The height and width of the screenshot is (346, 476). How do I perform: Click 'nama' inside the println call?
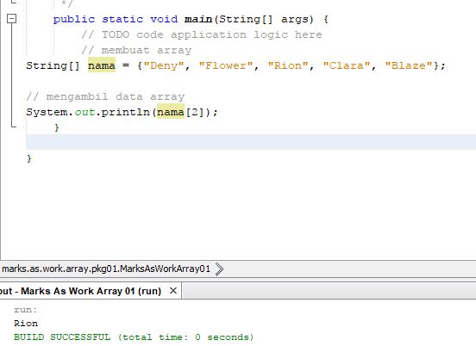[x=171, y=112]
